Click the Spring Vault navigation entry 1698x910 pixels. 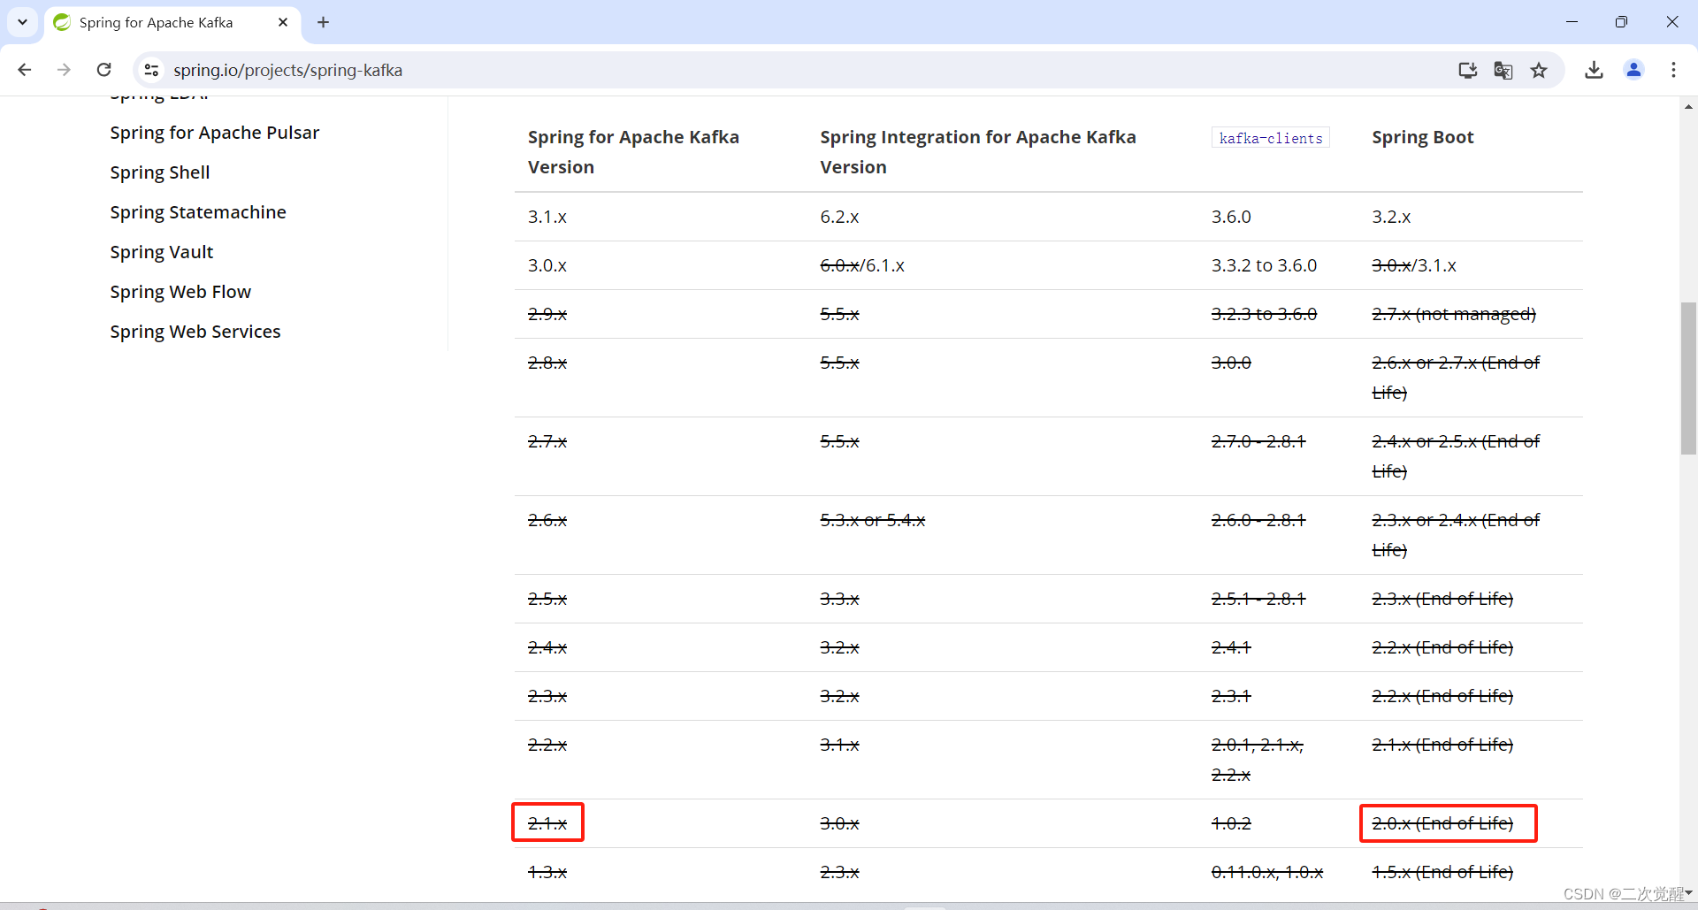click(x=162, y=252)
